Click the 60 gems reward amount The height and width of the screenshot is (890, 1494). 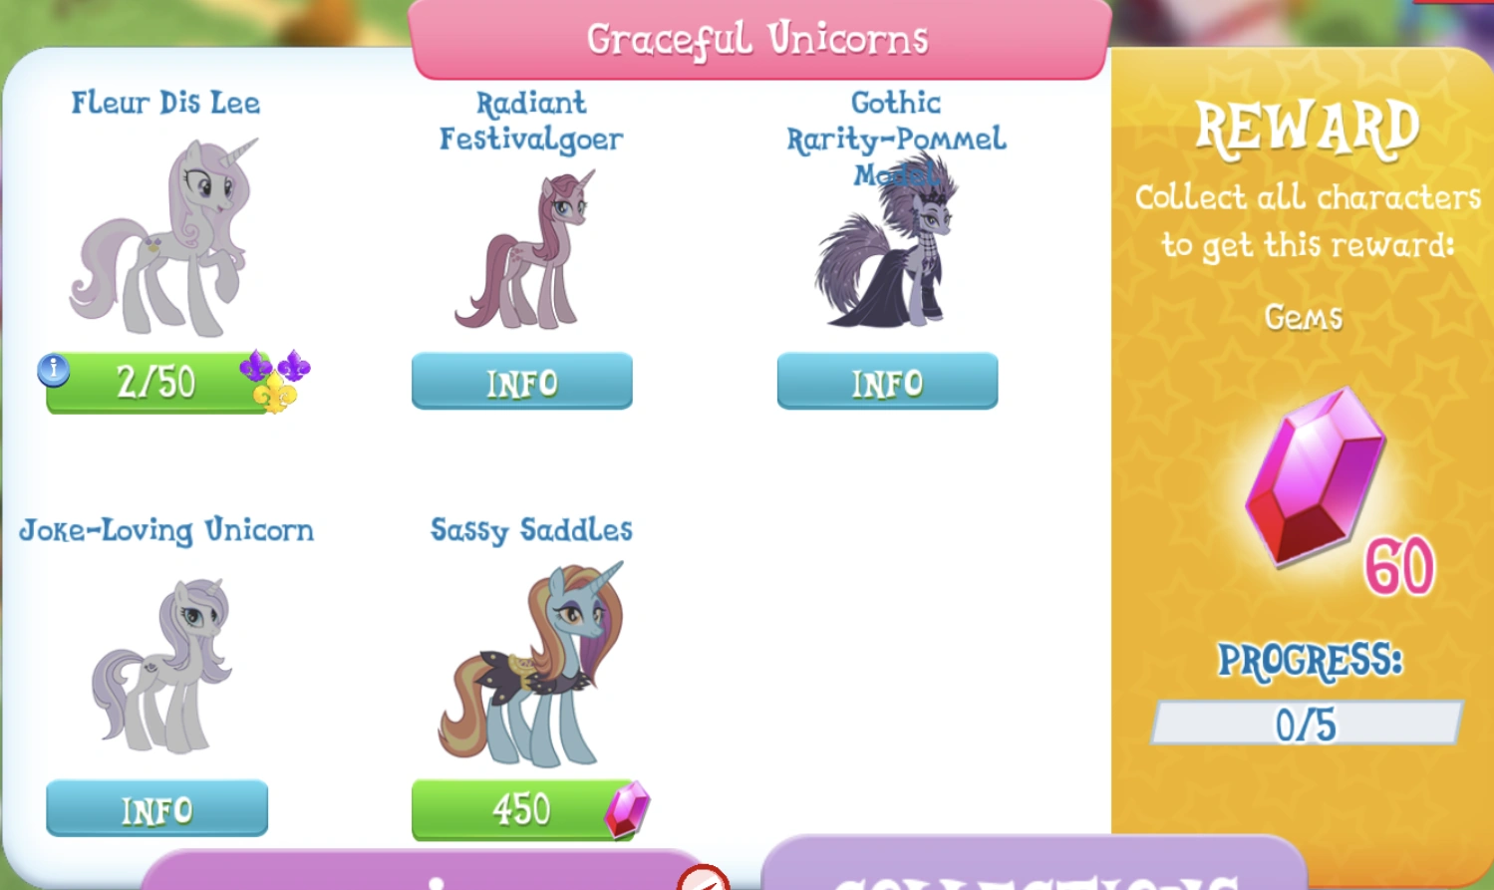(1399, 566)
